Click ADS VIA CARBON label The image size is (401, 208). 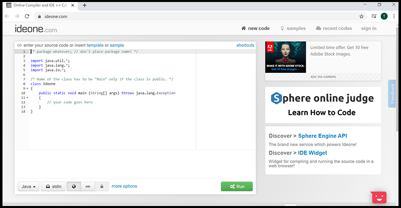[323, 77]
